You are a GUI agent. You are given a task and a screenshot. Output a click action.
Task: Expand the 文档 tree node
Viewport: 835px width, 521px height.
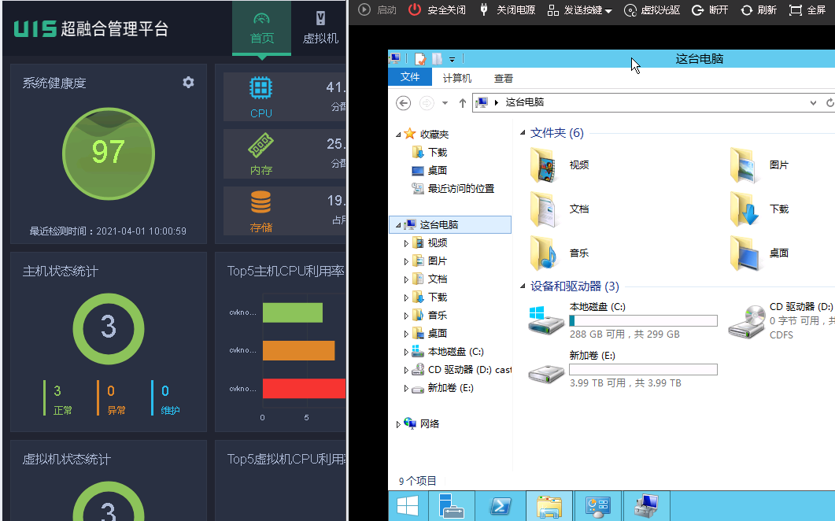click(x=406, y=279)
